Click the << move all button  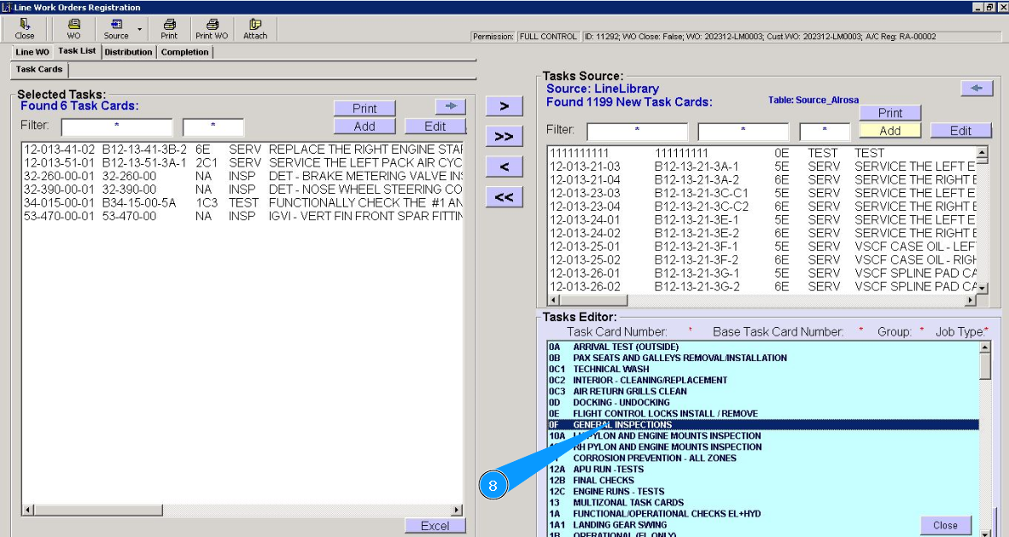pyautogui.click(x=504, y=197)
